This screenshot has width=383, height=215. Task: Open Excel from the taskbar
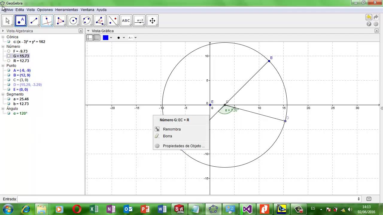[x=94, y=209]
